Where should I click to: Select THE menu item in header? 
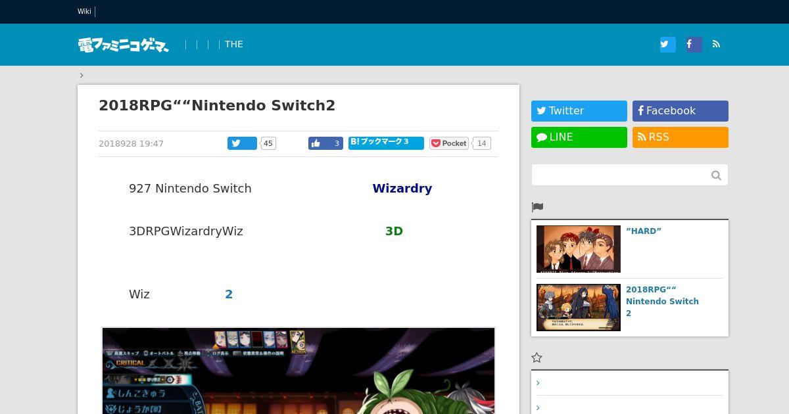[x=234, y=44]
